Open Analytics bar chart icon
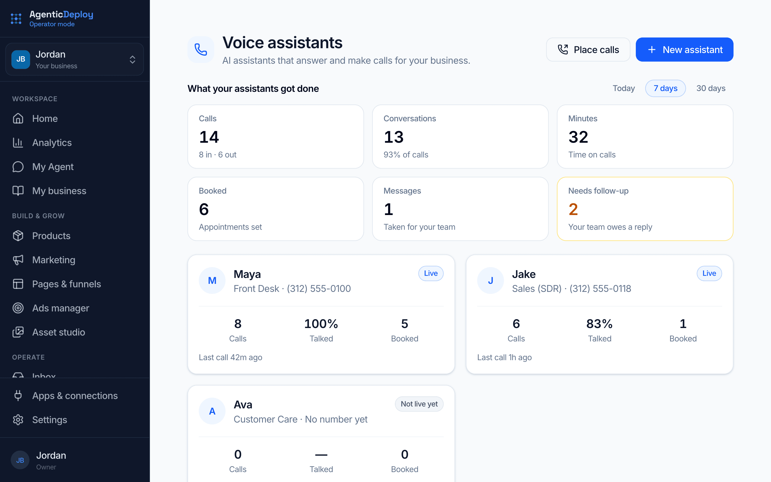The height and width of the screenshot is (482, 771). coord(18,142)
